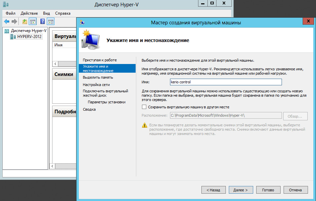Click the Обзор browse button

(295, 116)
